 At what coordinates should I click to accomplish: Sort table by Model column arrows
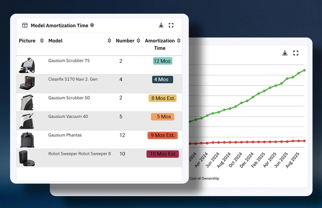pos(109,41)
